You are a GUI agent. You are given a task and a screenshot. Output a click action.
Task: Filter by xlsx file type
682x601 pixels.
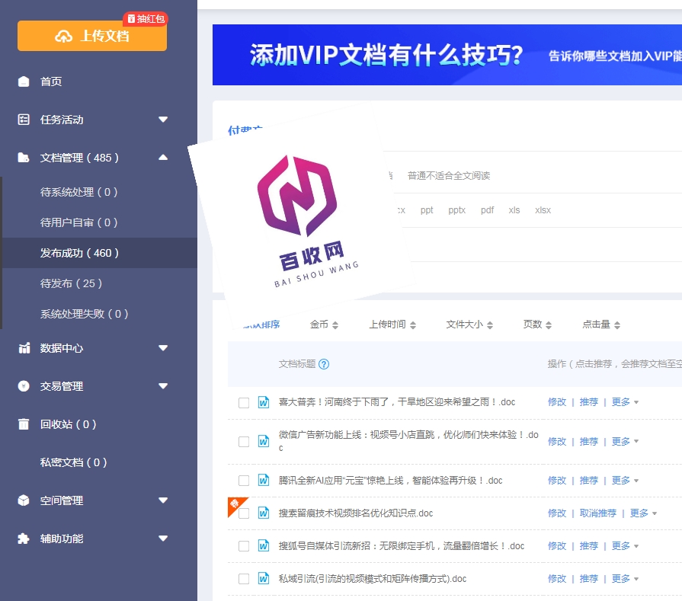tap(543, 210)
